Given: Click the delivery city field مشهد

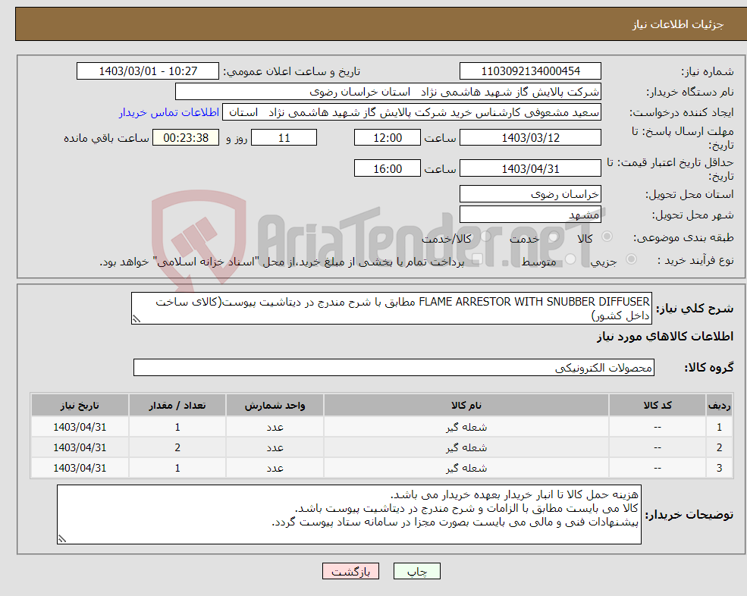Looking at the screenshot, I should 530,215.
